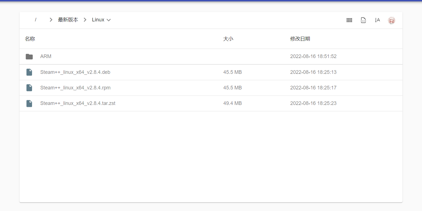
Task: Click the date 2022-08-16 18:25:13
Action: [x=313, y=72]
